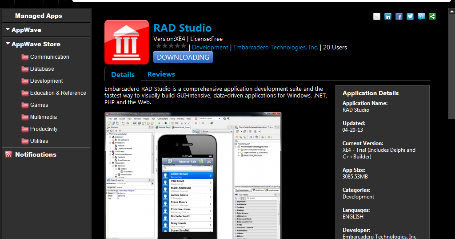Screen dimensions: 455x239
Task: Click the Education & Reference folder icon
Action: (25, 93)
